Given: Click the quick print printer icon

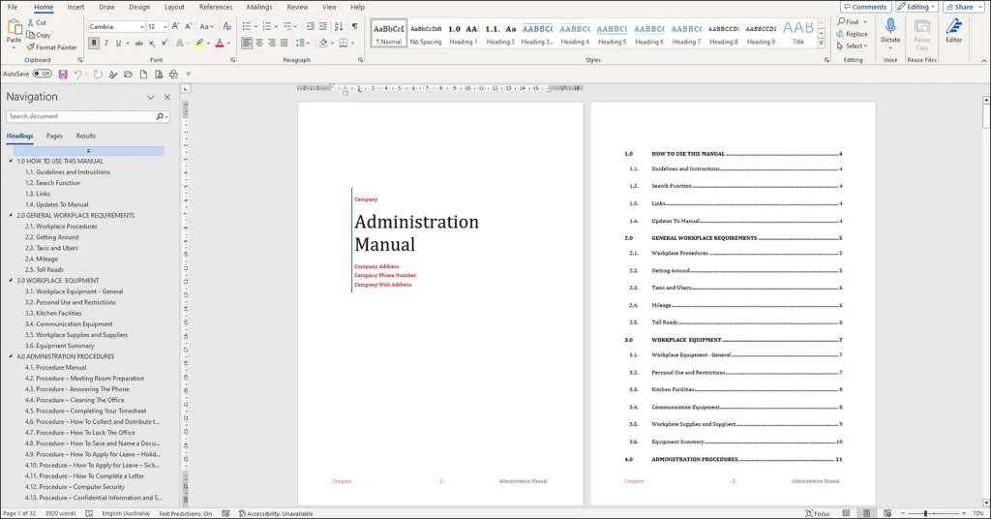Looking at the screenshot, I should [x=174, y=74].
